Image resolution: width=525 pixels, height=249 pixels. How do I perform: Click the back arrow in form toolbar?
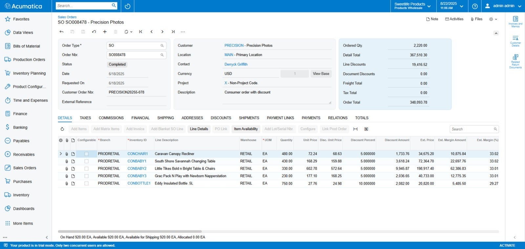[x=61, y=32]
